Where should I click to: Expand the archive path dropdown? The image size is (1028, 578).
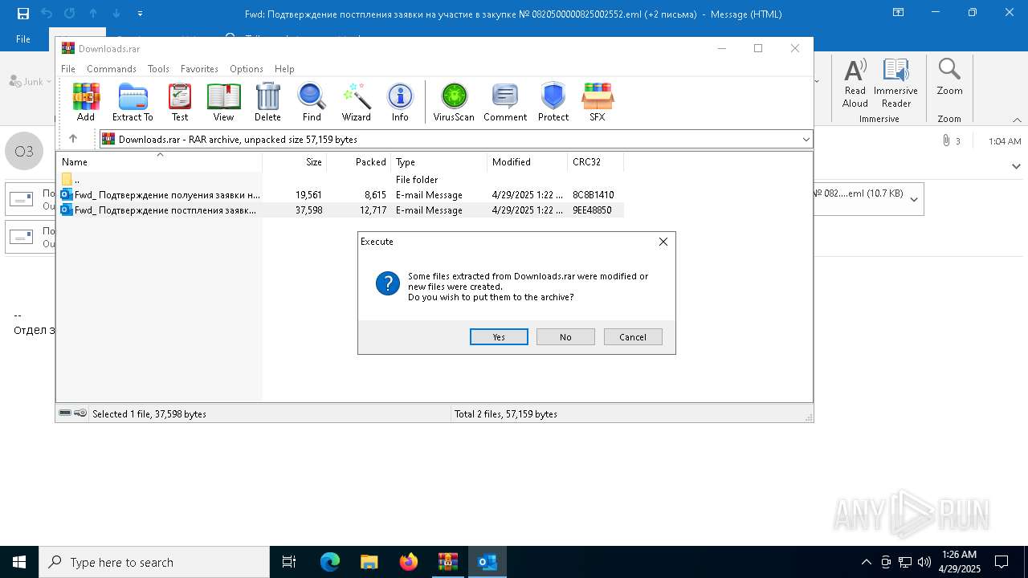coord(806,139)
